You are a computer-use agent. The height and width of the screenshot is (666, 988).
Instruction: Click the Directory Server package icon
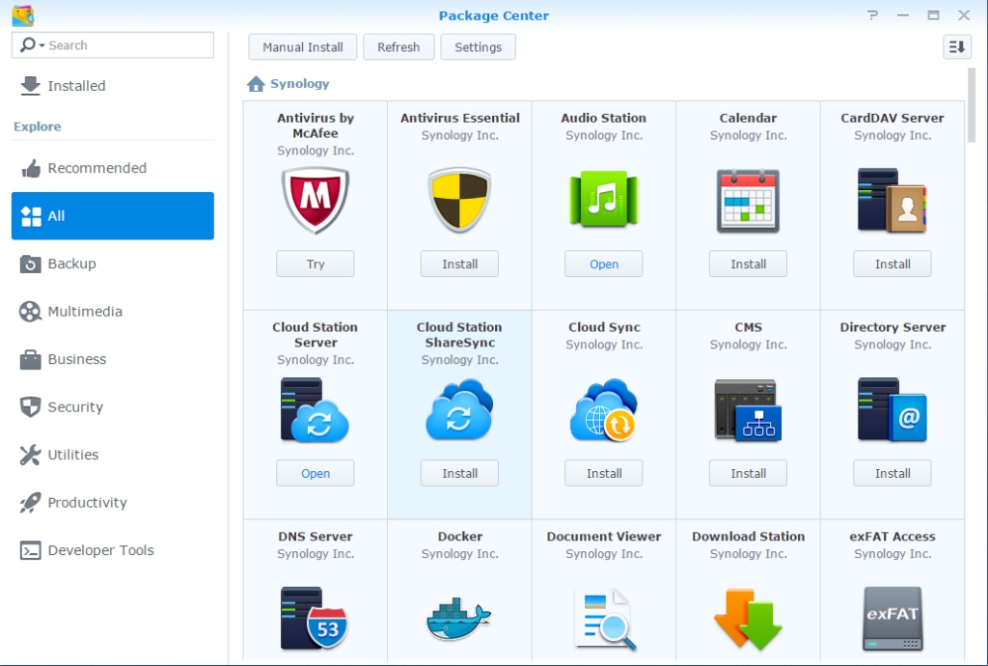[x=892, y=409]
